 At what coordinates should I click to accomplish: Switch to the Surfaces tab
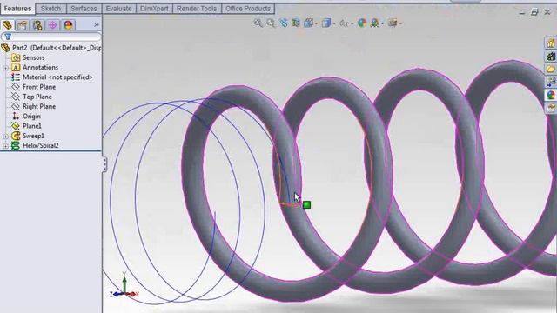coord(84,9)
